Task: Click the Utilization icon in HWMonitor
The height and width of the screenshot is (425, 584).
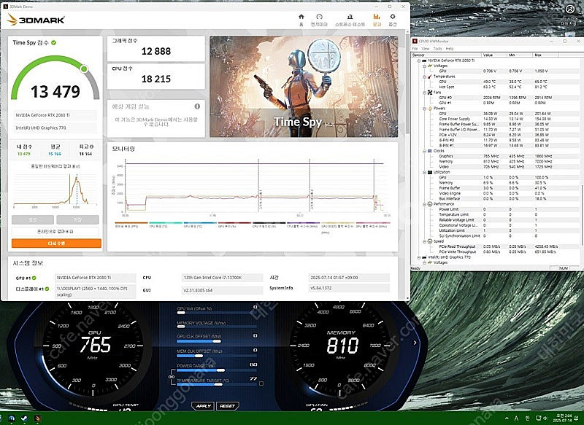Action: coord(430,172)
